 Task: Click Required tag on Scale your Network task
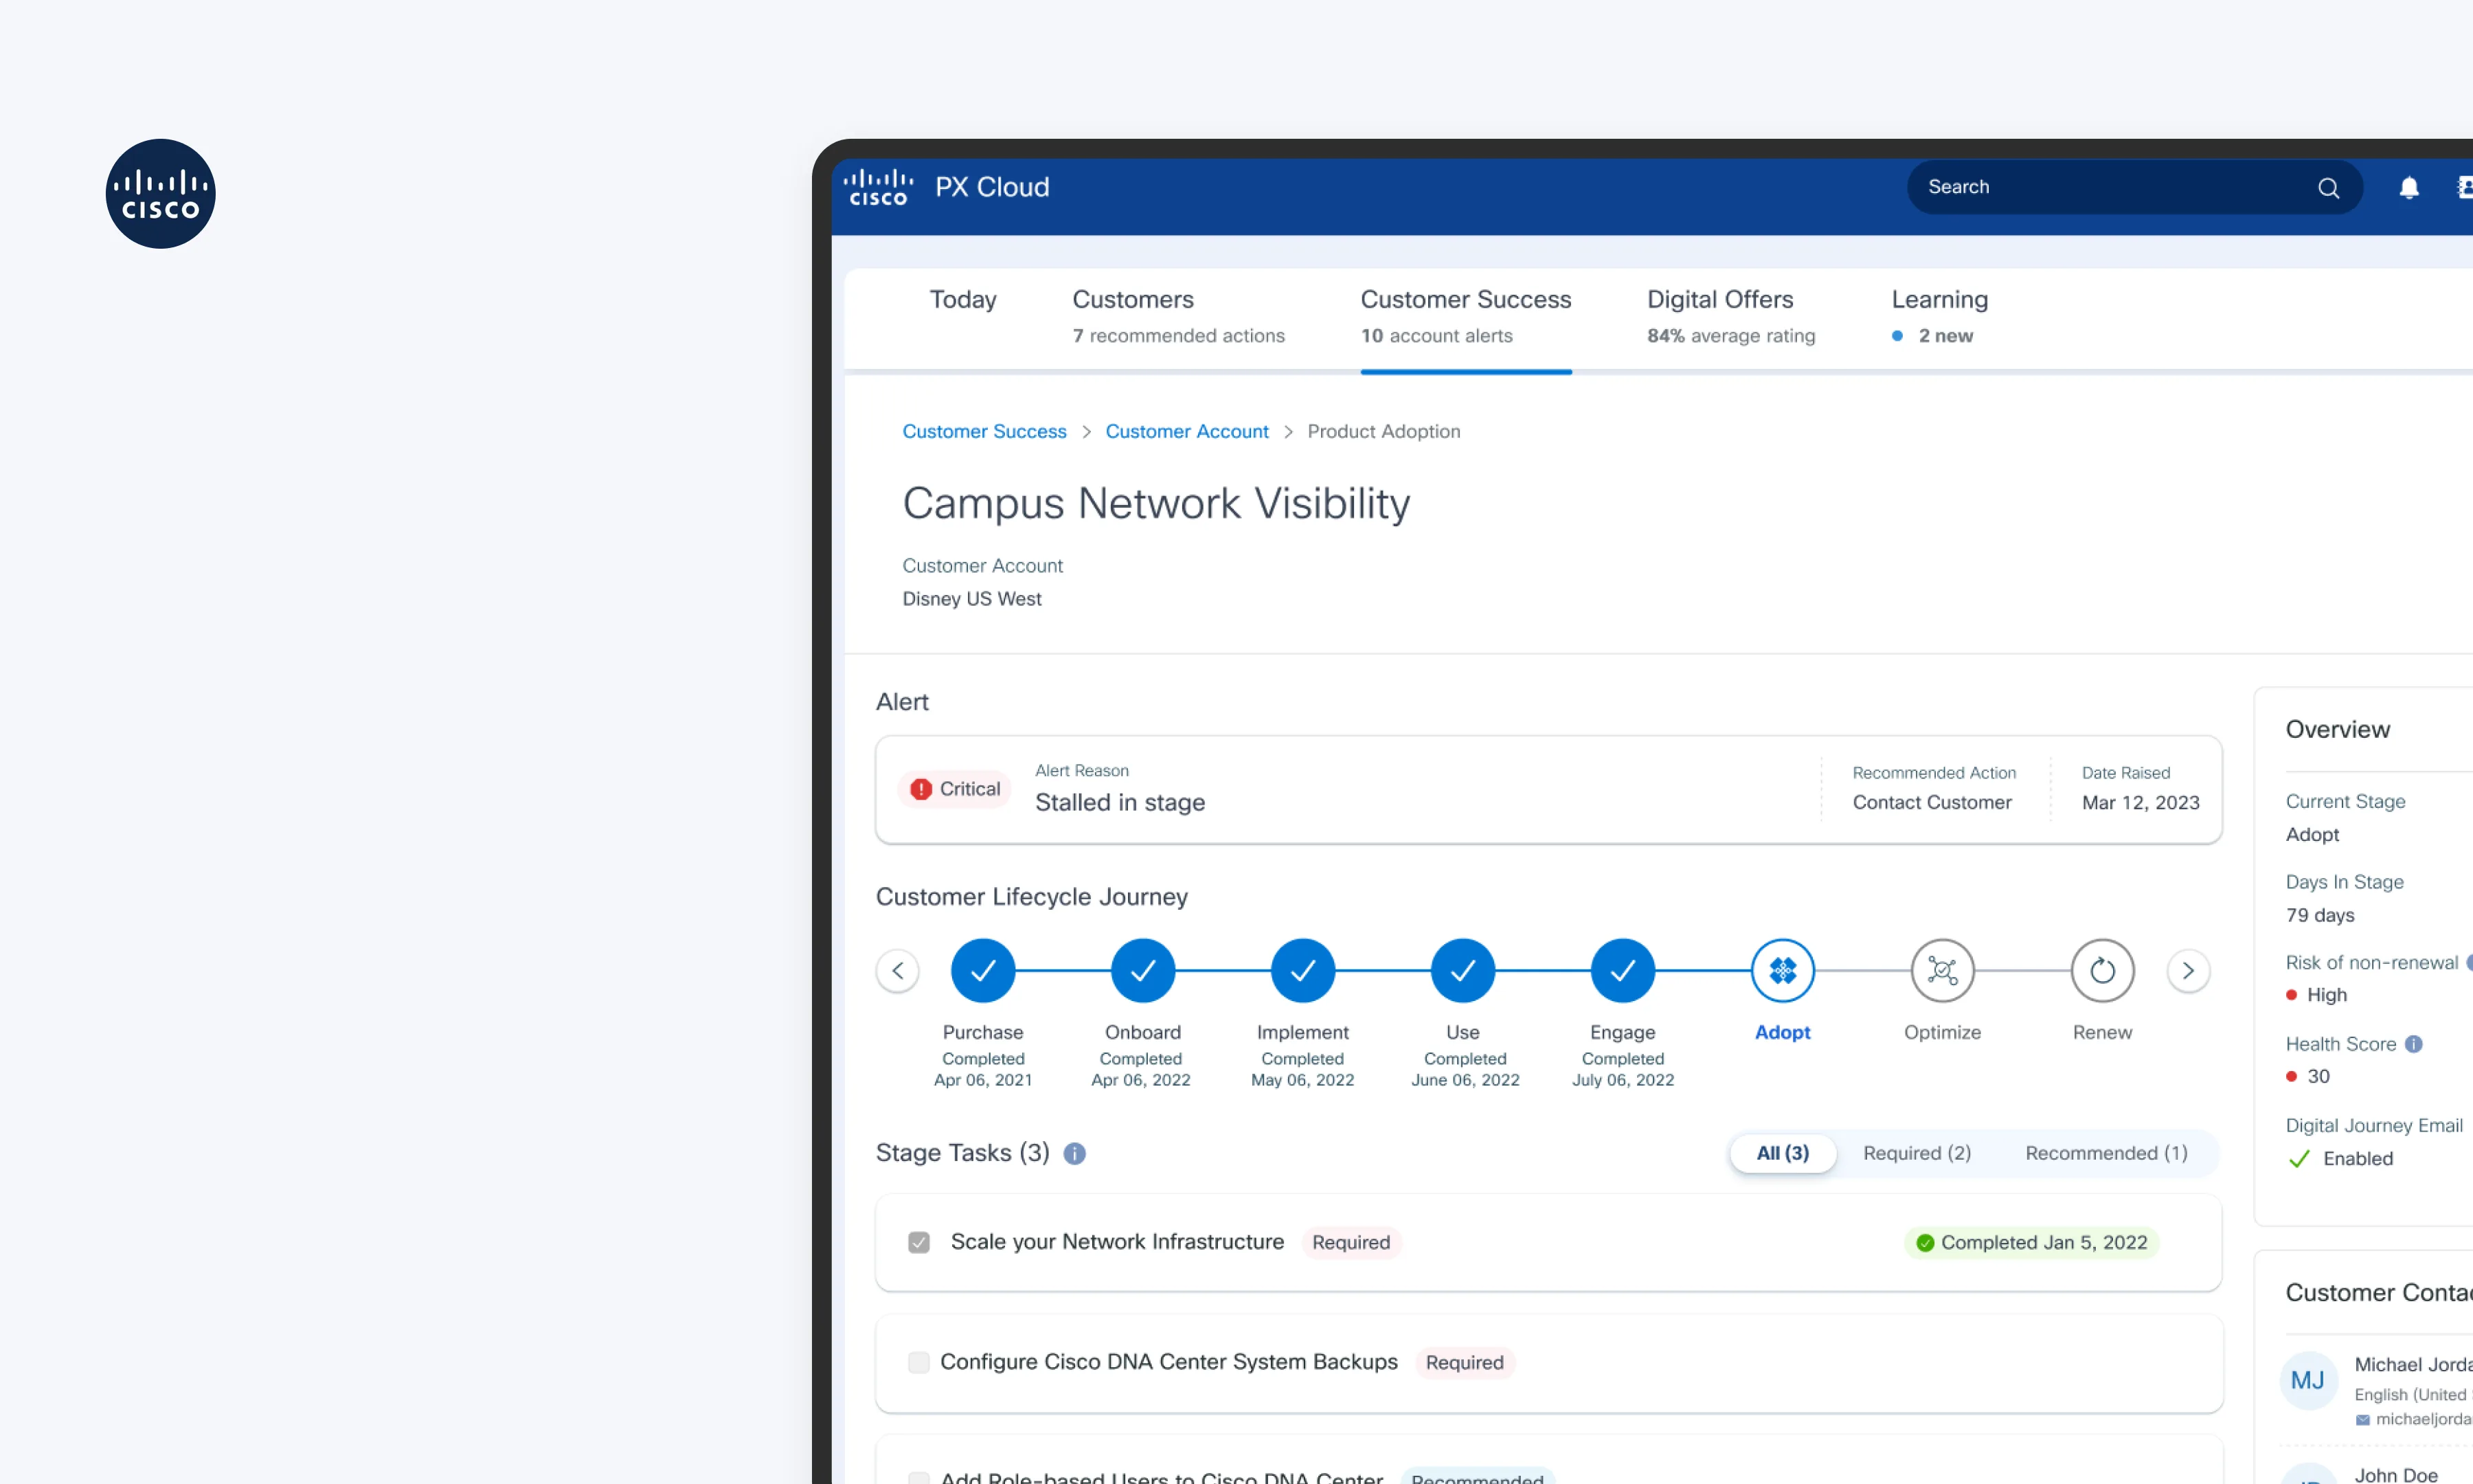(x=1351, y=1243)
